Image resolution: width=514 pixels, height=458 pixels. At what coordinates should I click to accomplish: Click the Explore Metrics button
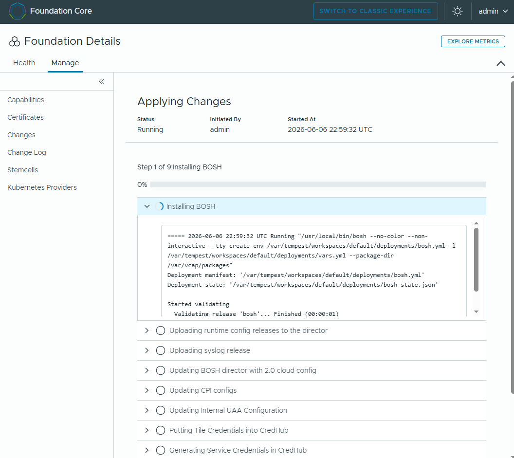(x=473, y=41)
